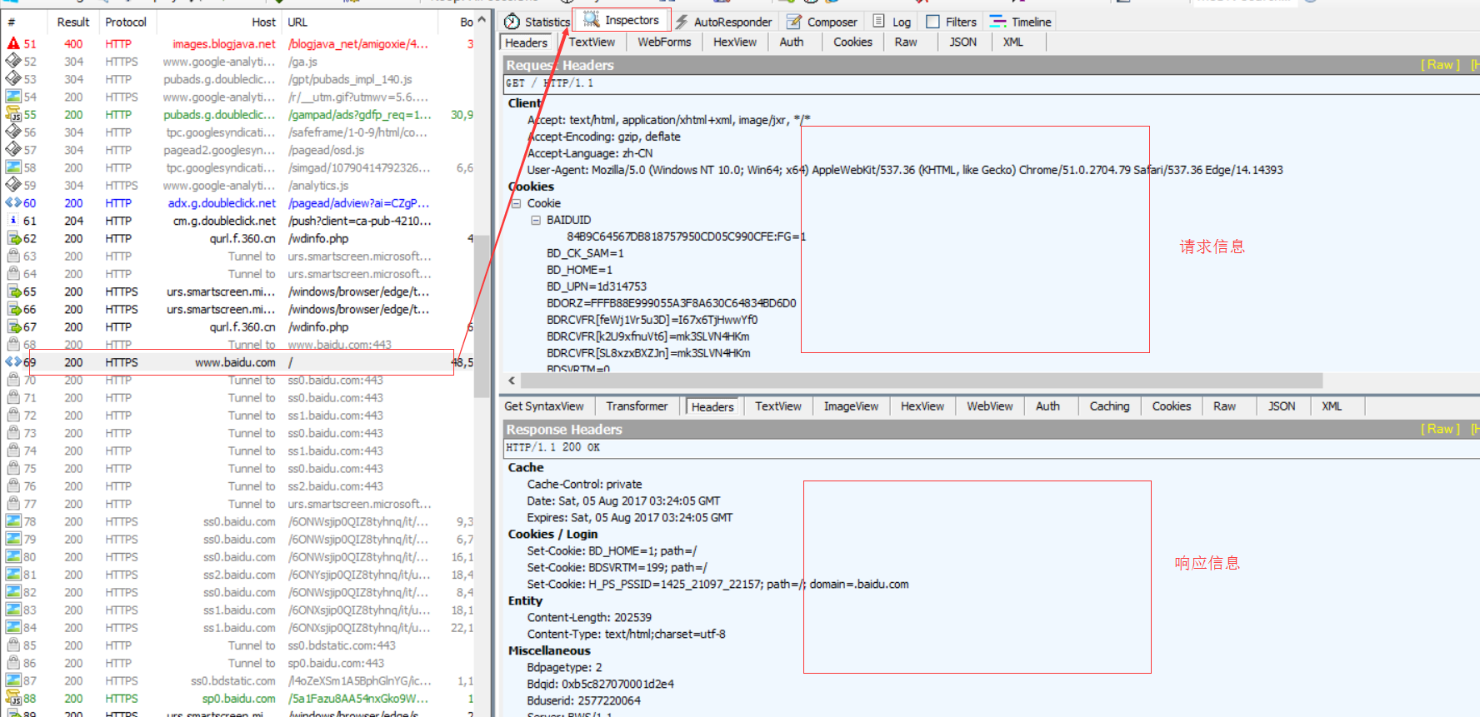Switch to request WebForms tab
Image resolution: width=1480 pixels, height=717 pixels.
664,42
